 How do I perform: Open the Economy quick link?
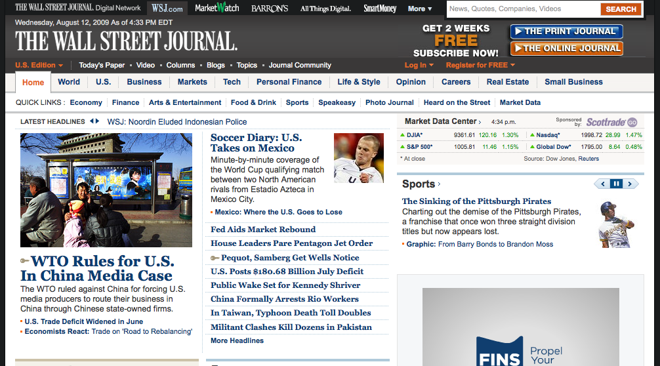click(x=86, y=102)
